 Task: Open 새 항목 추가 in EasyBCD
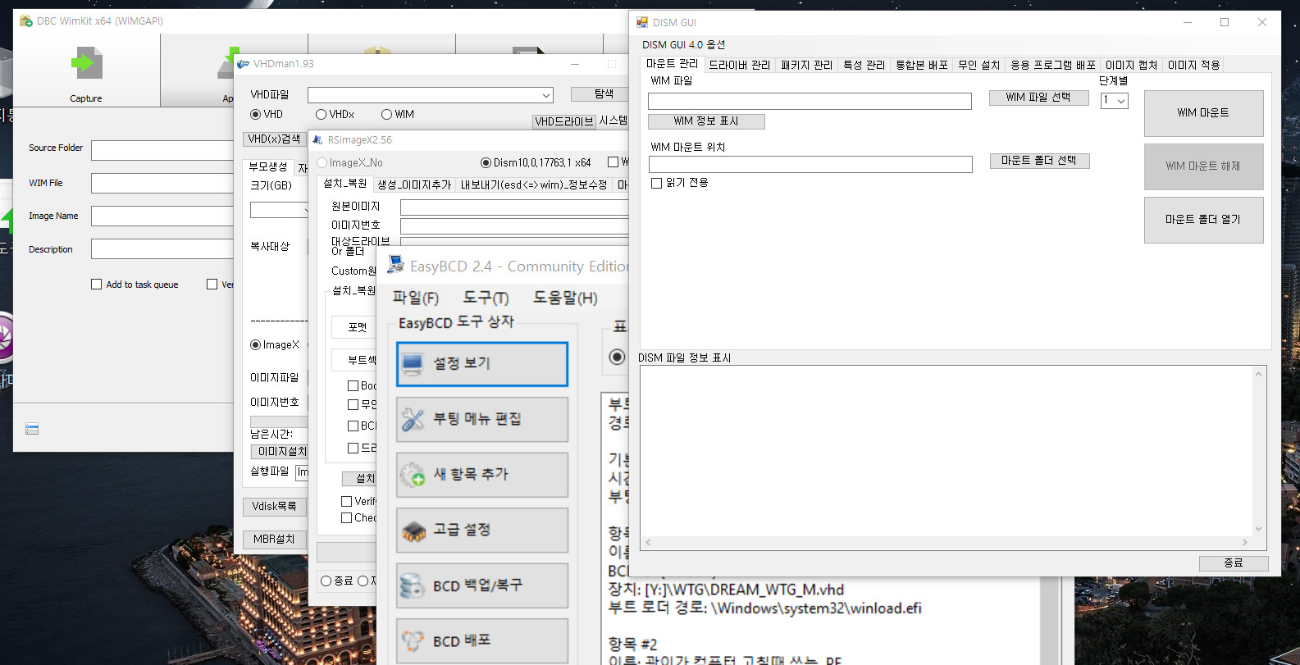pos(482,475)
